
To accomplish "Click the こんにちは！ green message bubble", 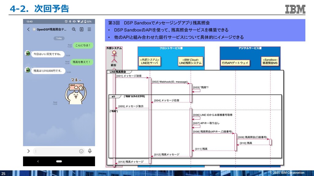I will pos(83,45).
